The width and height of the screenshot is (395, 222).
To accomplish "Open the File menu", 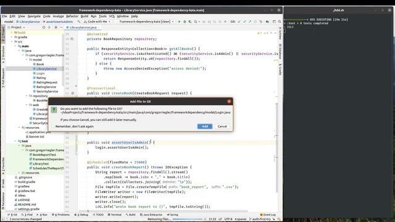I will coord(4,16).
